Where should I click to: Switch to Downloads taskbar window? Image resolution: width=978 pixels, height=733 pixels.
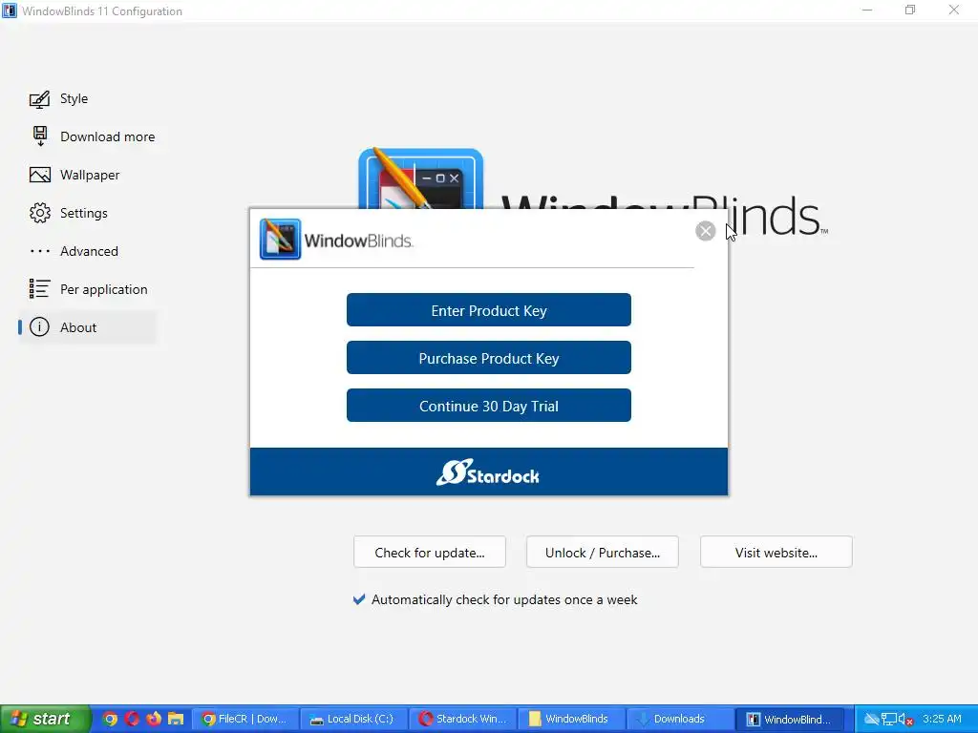tap(680, 720)
